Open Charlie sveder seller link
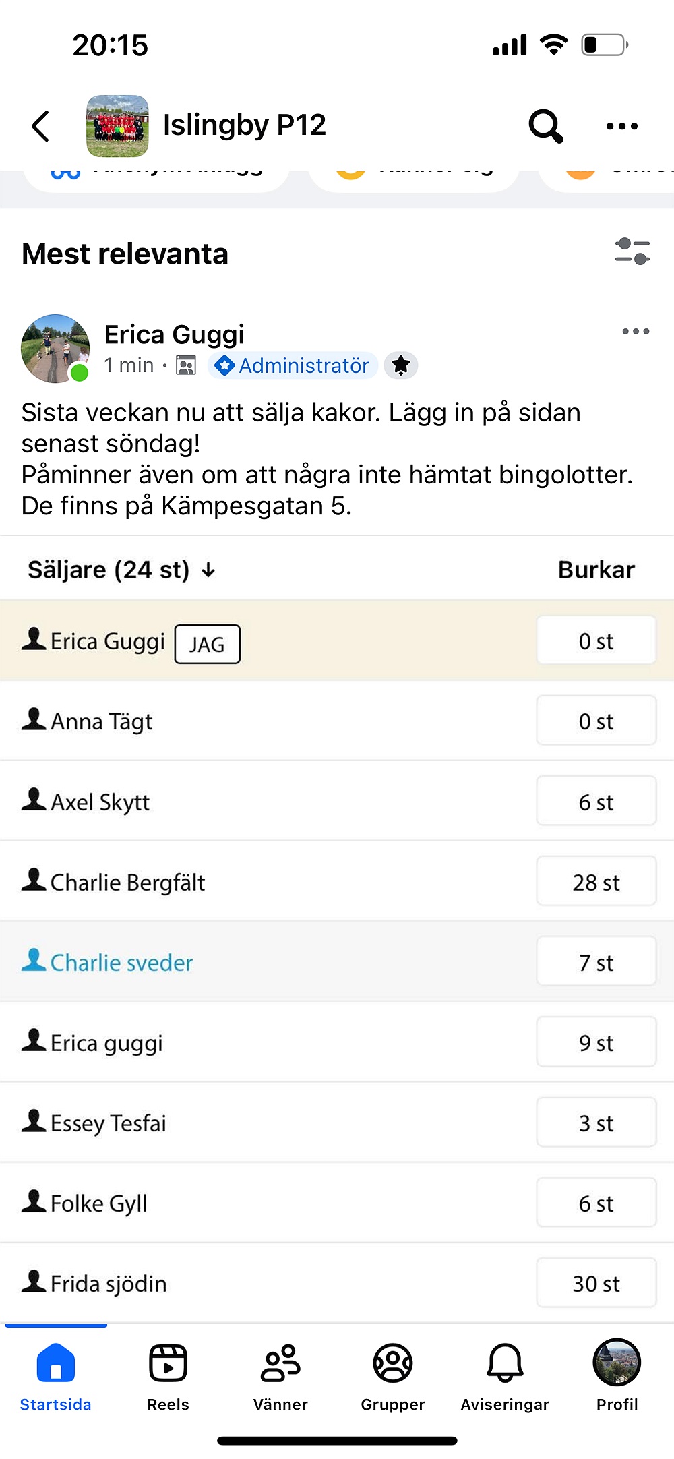674x1459 pixels. click(121, 963)
